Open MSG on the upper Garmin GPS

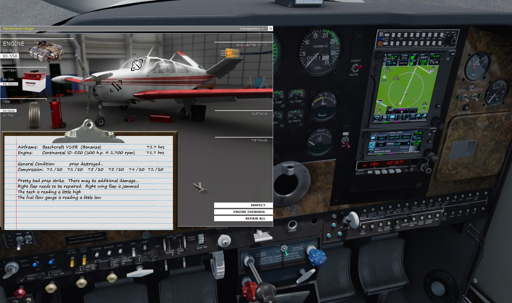[384, 118]
